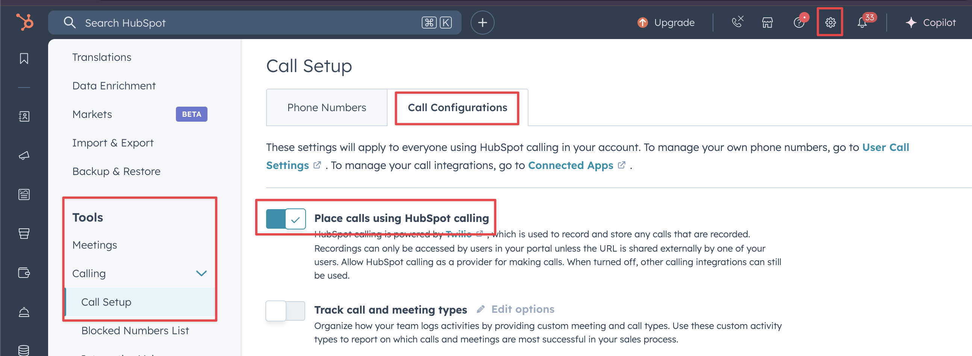The image size is (972, 356).
Task: Open Translations settings
Action: point(101,57)
